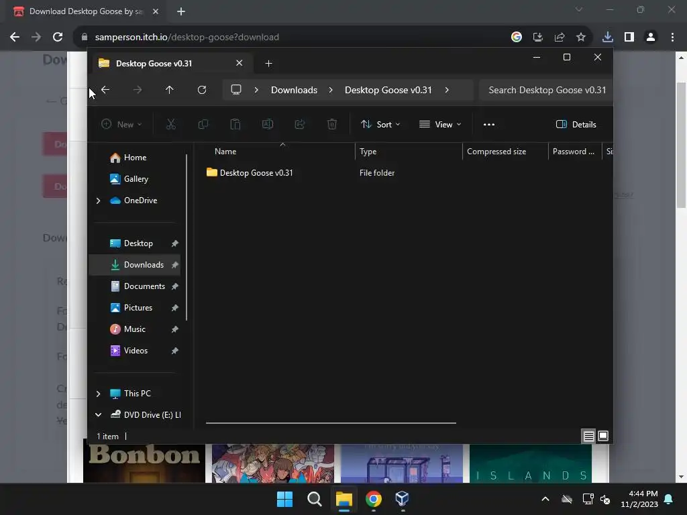Image resolution: width=687 pixels, height=515 pixels.
Task: Open the Windows Start menu
Action: click(284, 499)
